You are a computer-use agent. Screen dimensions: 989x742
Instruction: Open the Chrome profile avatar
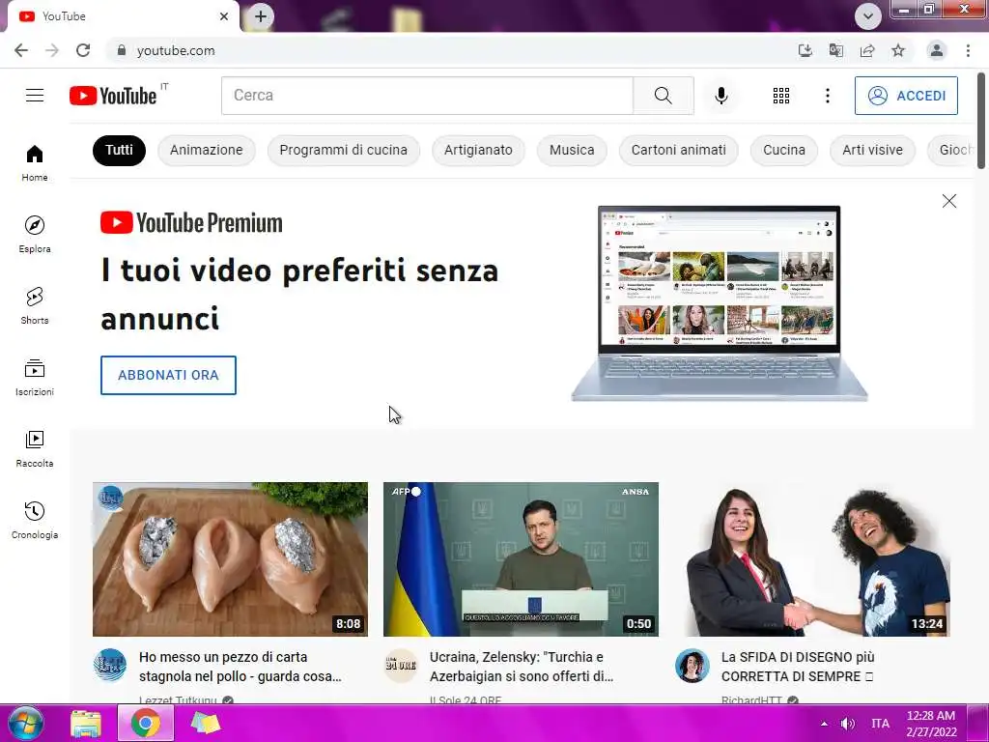pos(937,50)
